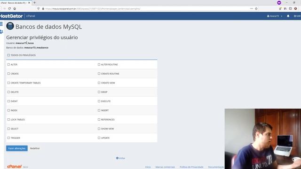Enable the REFERENCES privilege
The image size is (301, 169).
(99, 120)
